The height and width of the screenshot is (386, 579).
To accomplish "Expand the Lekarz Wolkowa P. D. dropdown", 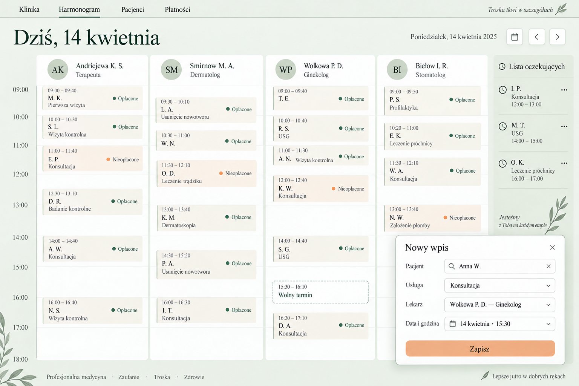I will (x=499, y=305).
